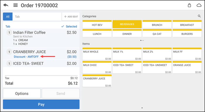
Task: Click the Order 19700002 title
Action: coord(39,5)
